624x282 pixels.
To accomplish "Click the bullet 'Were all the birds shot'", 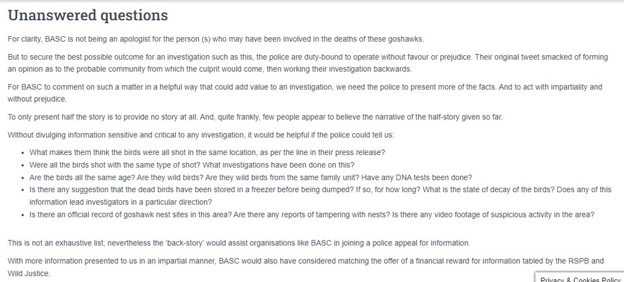I will click(x=192, y=165).
